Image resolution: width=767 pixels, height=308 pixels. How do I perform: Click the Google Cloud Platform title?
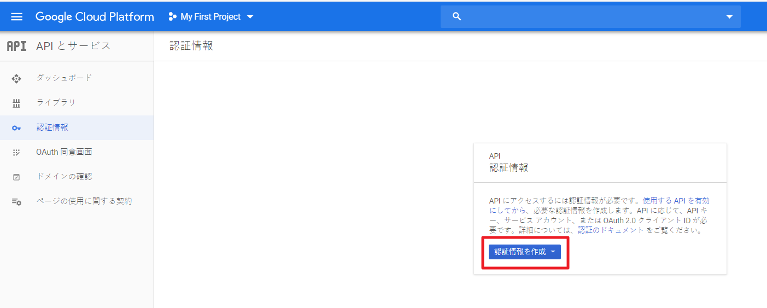coord(95,16)
